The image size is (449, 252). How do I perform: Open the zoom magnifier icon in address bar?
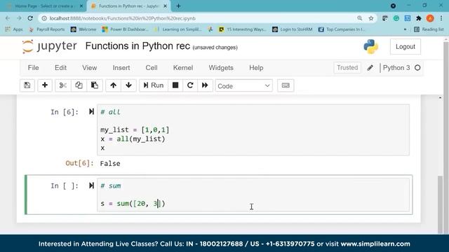(360, 18)
